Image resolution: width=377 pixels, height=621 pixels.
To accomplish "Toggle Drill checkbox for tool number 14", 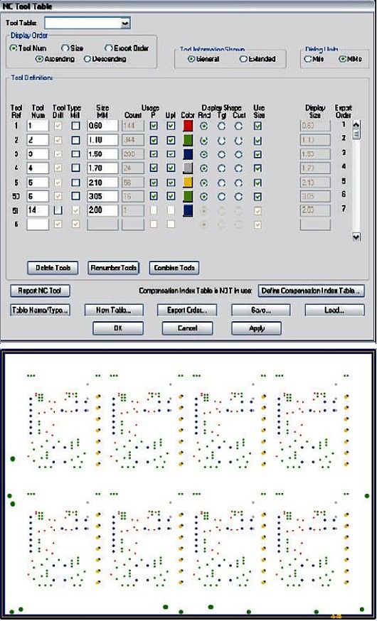I will (x=58, y=210).
